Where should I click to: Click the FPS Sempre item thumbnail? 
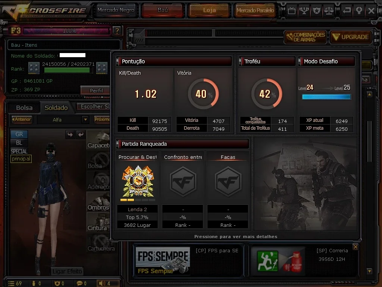[x=163, y=260]
